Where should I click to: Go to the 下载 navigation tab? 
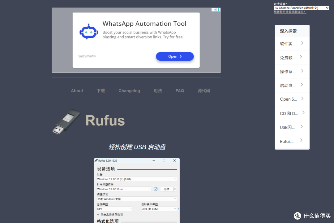click(x=101, y=91)
